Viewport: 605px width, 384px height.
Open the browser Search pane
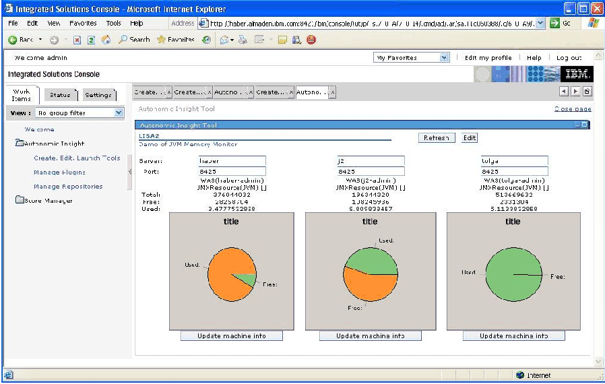pos(134,40)
